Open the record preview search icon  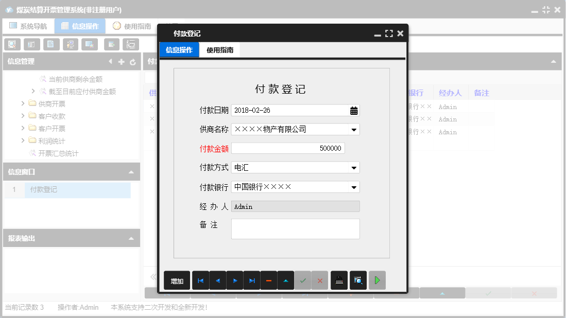pyautogui.click(x=357, y=280)
